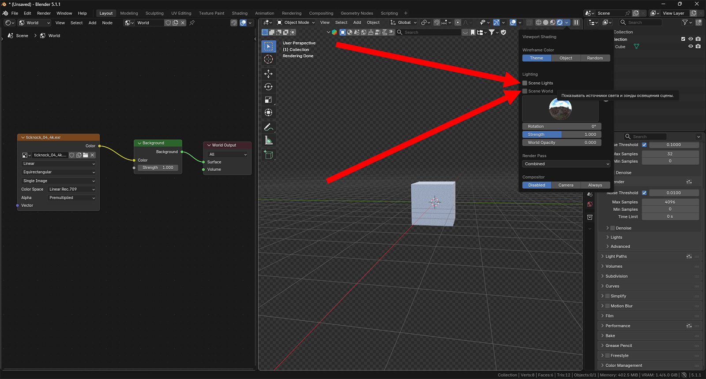706x379 pixels.
Task: Select the Measure ruler tool
Action: tap(268, 141)
